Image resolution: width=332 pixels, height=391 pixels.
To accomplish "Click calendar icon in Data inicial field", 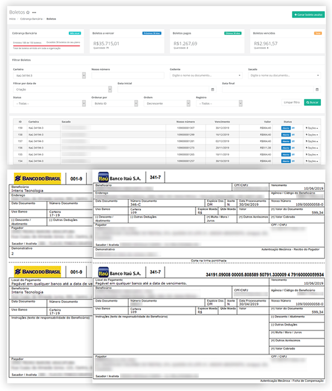I will click(213, 89).
